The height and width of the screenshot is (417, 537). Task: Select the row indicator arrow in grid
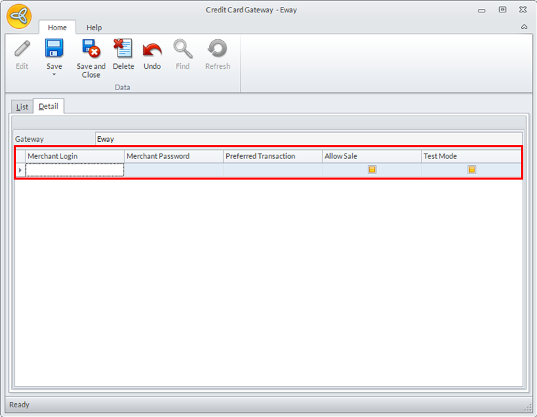[20, 170]
